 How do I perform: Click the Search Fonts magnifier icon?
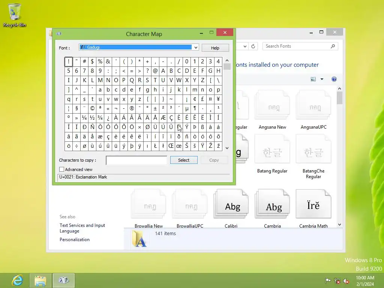tap(333, 46)
